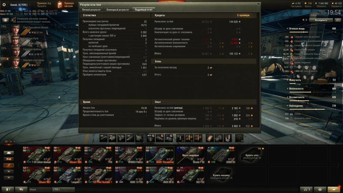Click the Мобильность progress bar
Screen dimensions: 343x193
click(312, 92)
